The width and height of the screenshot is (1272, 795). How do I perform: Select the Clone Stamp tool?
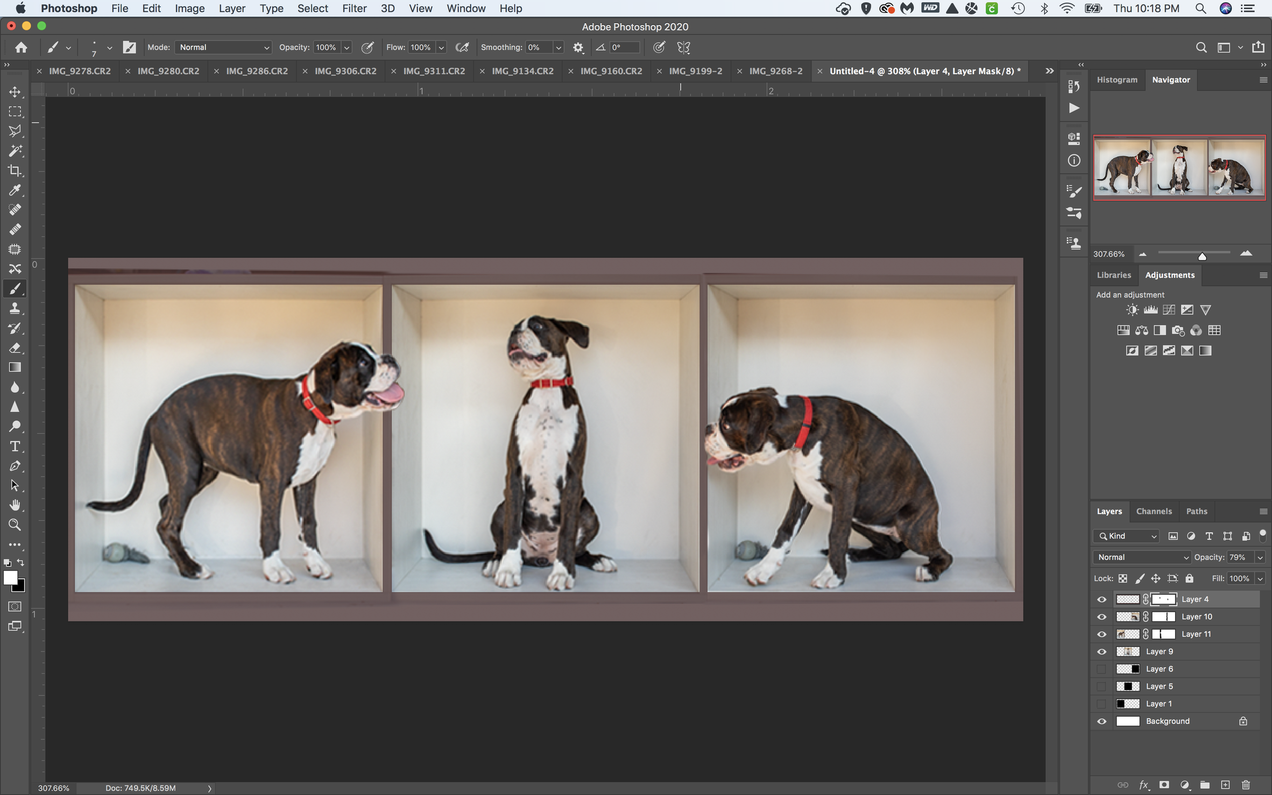click(15, 308)
